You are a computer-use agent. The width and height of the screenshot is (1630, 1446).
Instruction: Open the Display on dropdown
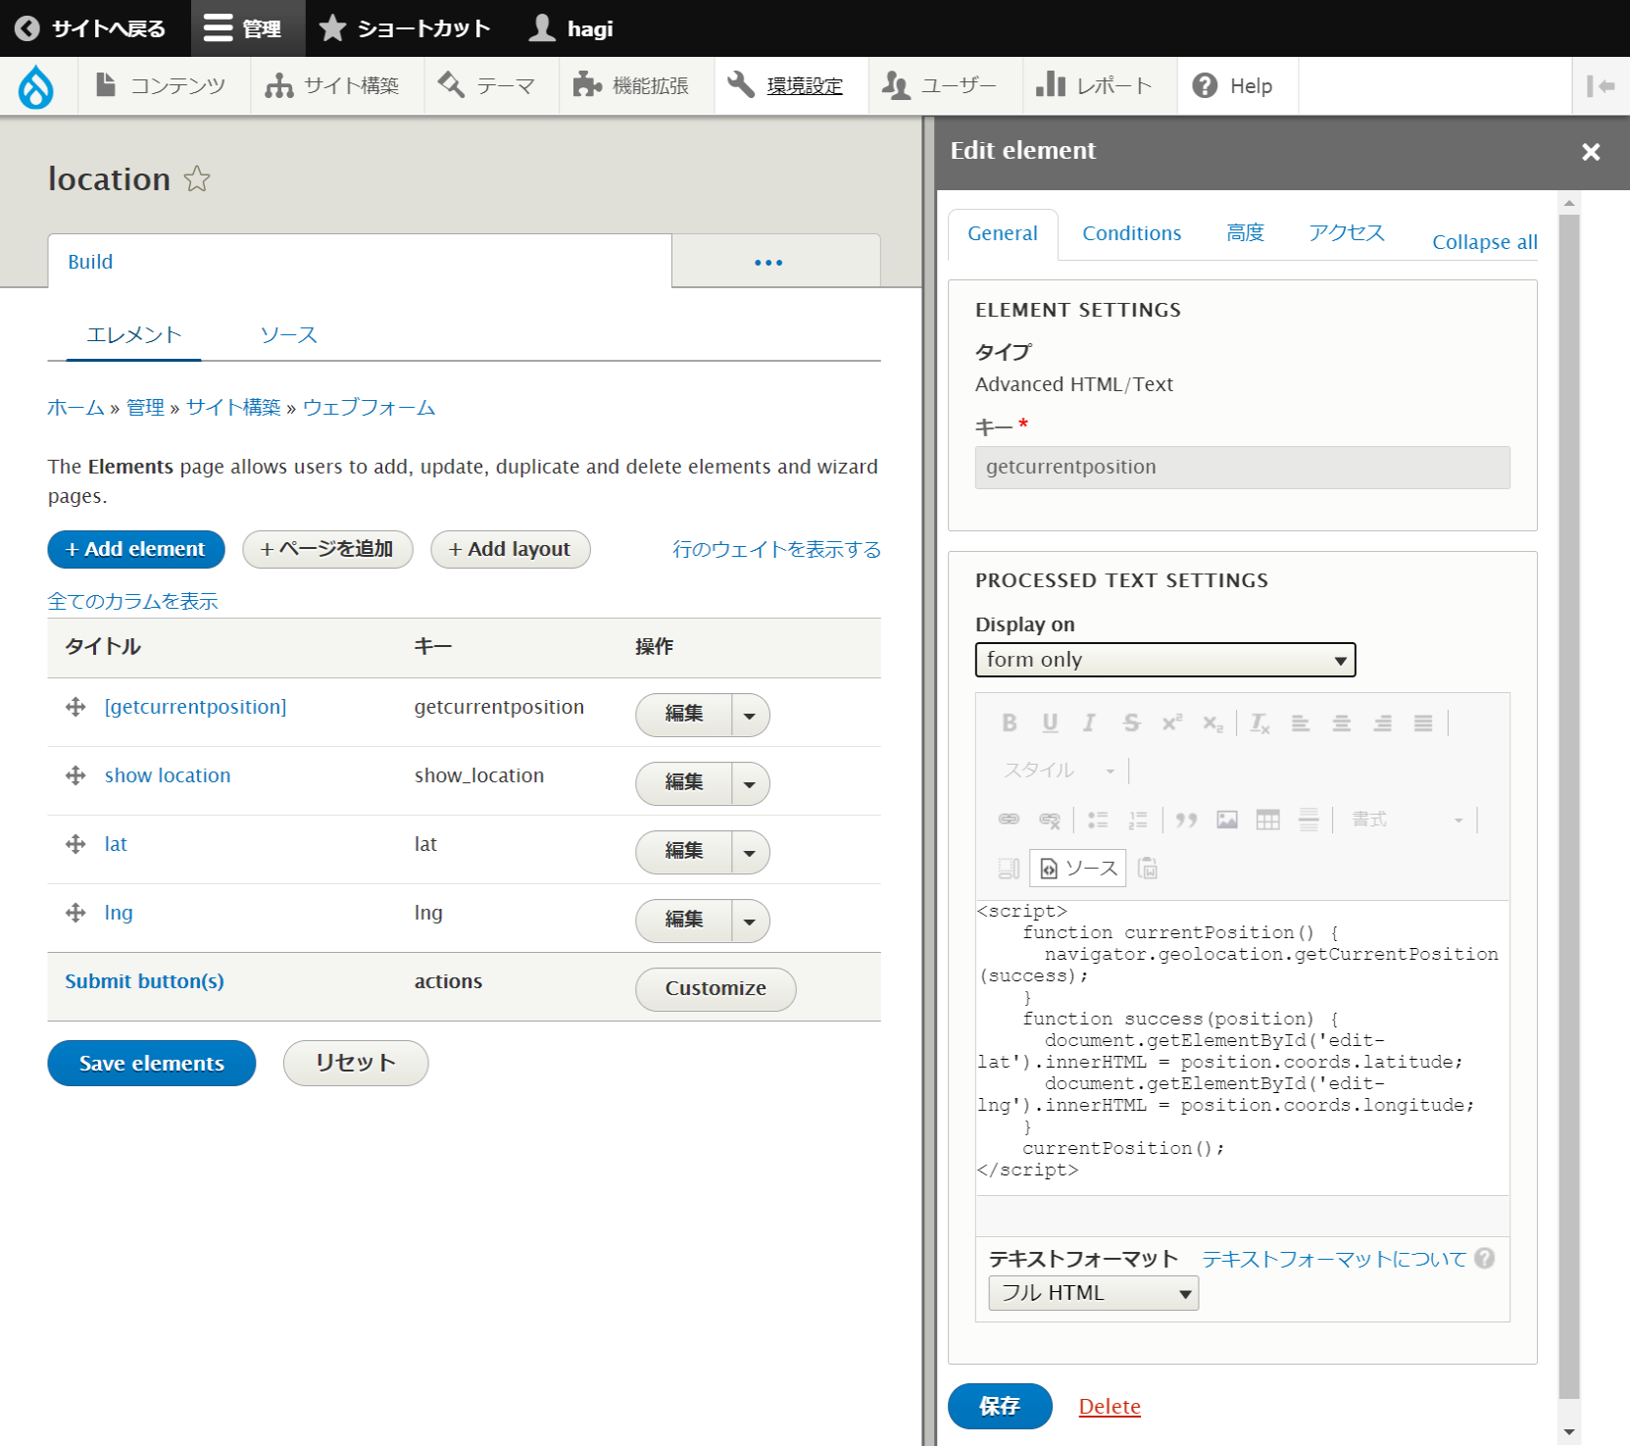[x=1165, y=660]
